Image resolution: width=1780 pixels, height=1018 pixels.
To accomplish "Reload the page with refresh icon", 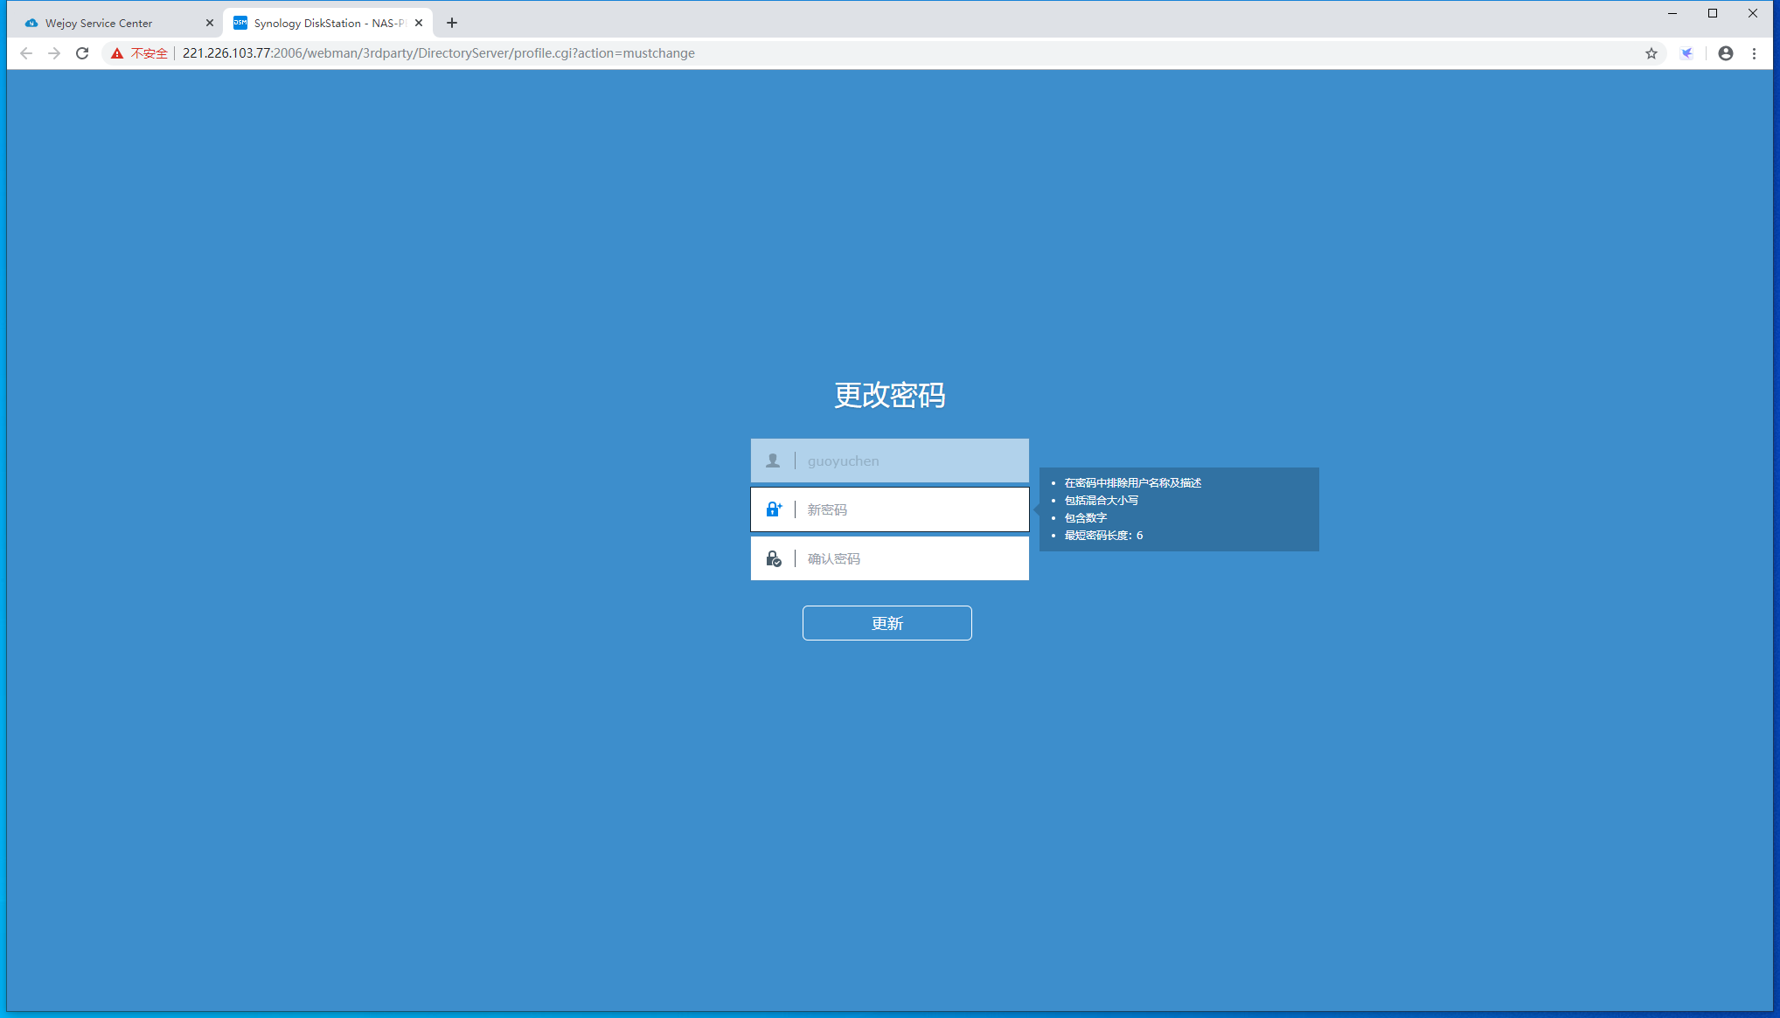I will point(82,53).
